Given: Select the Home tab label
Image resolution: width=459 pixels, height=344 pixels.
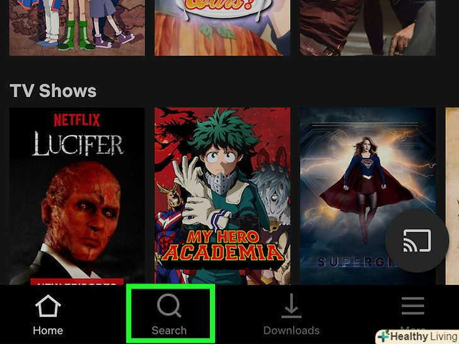Looking at the screenshot, I should 48,331.
